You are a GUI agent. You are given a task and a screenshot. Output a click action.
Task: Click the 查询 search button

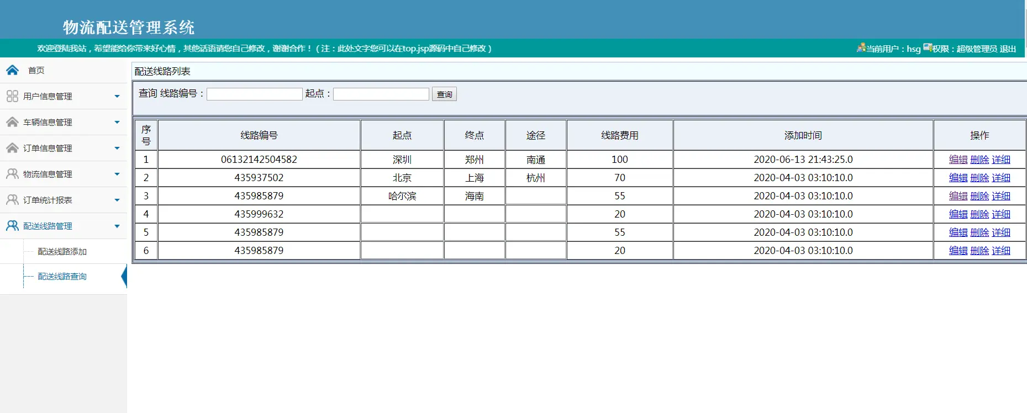[x=444, y=94]
